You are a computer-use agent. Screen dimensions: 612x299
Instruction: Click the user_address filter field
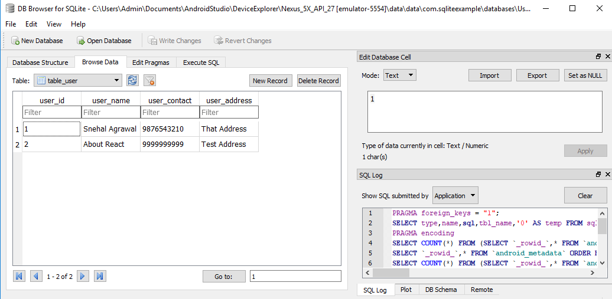click(229, 112)
